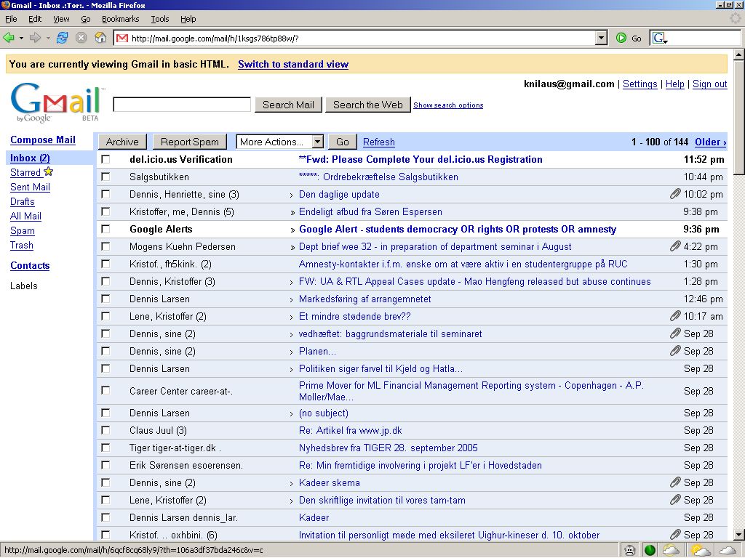Select the Google Alerts email checkbox
Viewport: 745px width, 558px height.
tap(105, 229)
